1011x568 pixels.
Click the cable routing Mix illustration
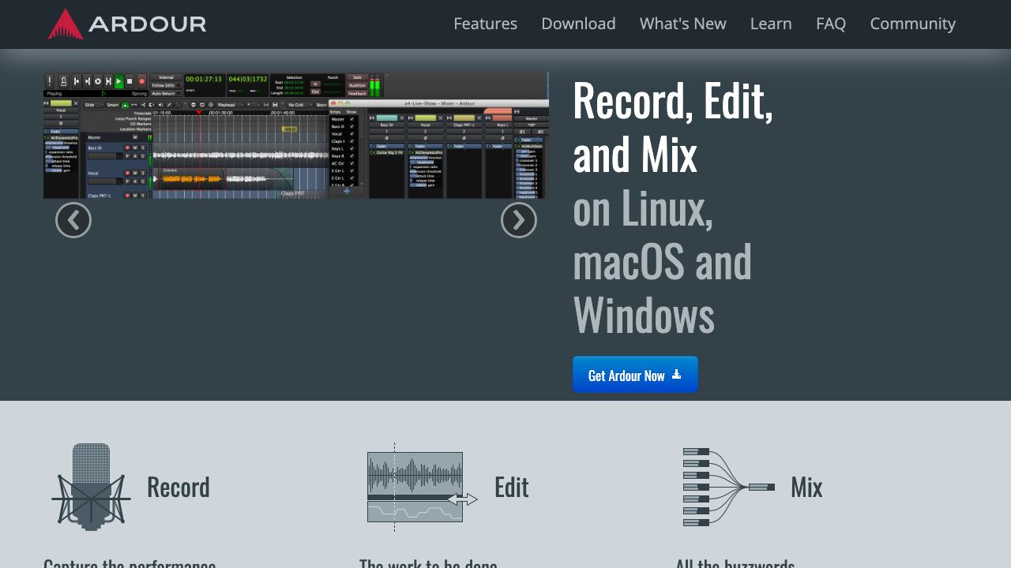point(729,487)
